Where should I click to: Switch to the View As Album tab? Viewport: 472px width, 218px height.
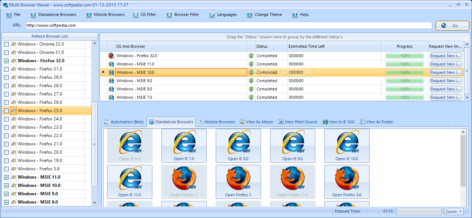coord(257,122)
